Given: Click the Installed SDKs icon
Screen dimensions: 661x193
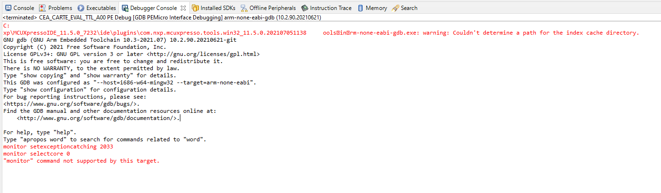Looking at the screenshot, I should pos(195,8).
